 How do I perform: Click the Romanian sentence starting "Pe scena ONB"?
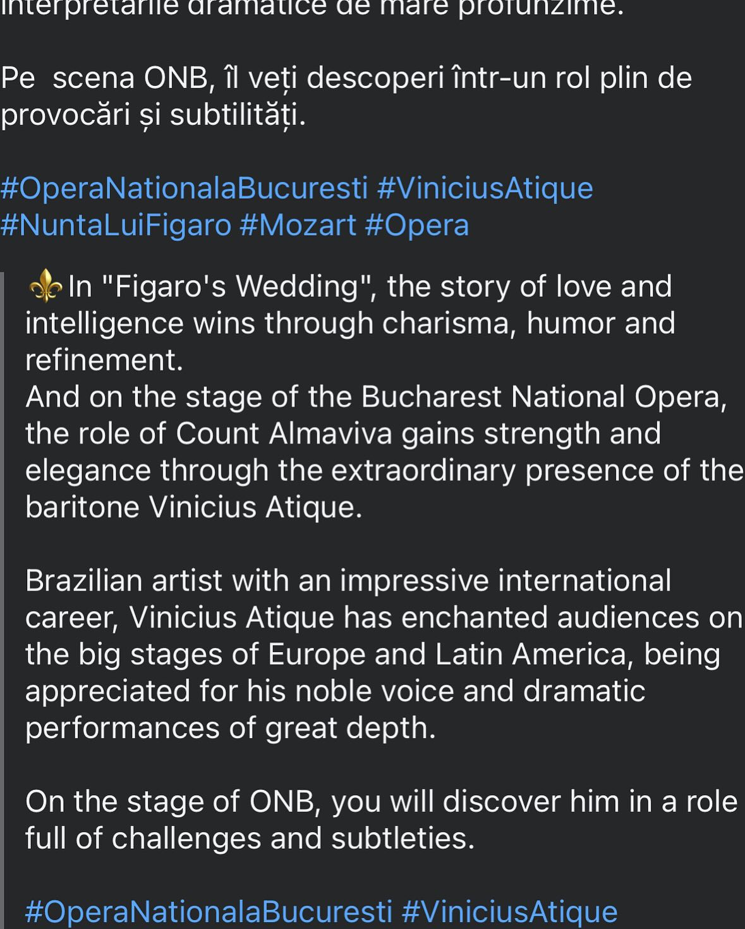[x=346, y=78]
